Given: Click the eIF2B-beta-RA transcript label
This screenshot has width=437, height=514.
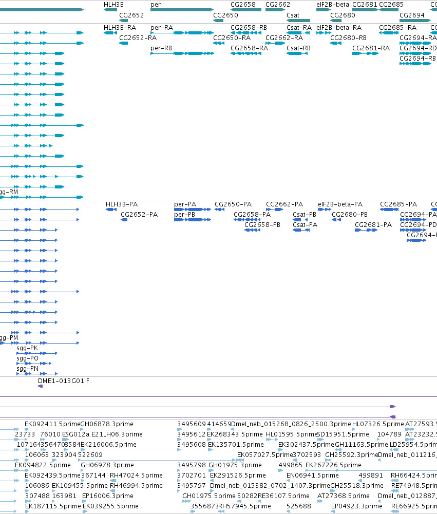Looking at the screenshot, I should [x=339, y=28].
